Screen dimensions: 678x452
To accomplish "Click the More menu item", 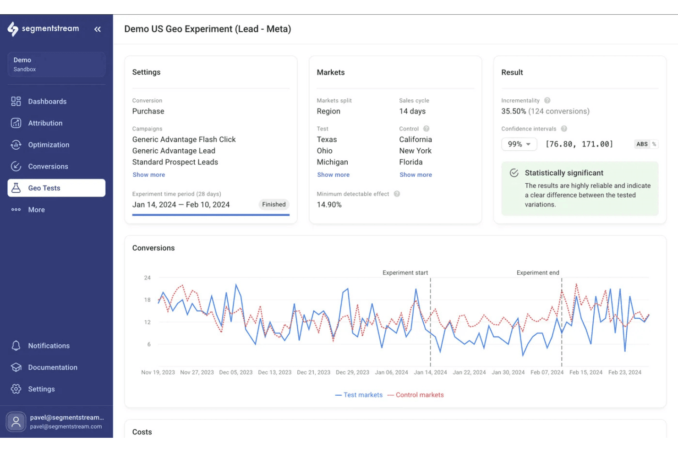I will [x=56, y=210].
